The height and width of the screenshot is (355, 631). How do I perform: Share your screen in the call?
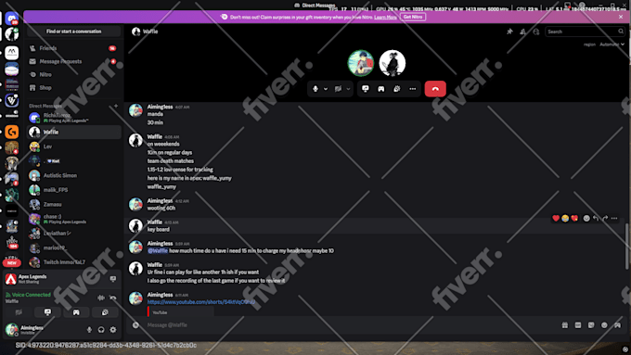[x=365, y=89]
